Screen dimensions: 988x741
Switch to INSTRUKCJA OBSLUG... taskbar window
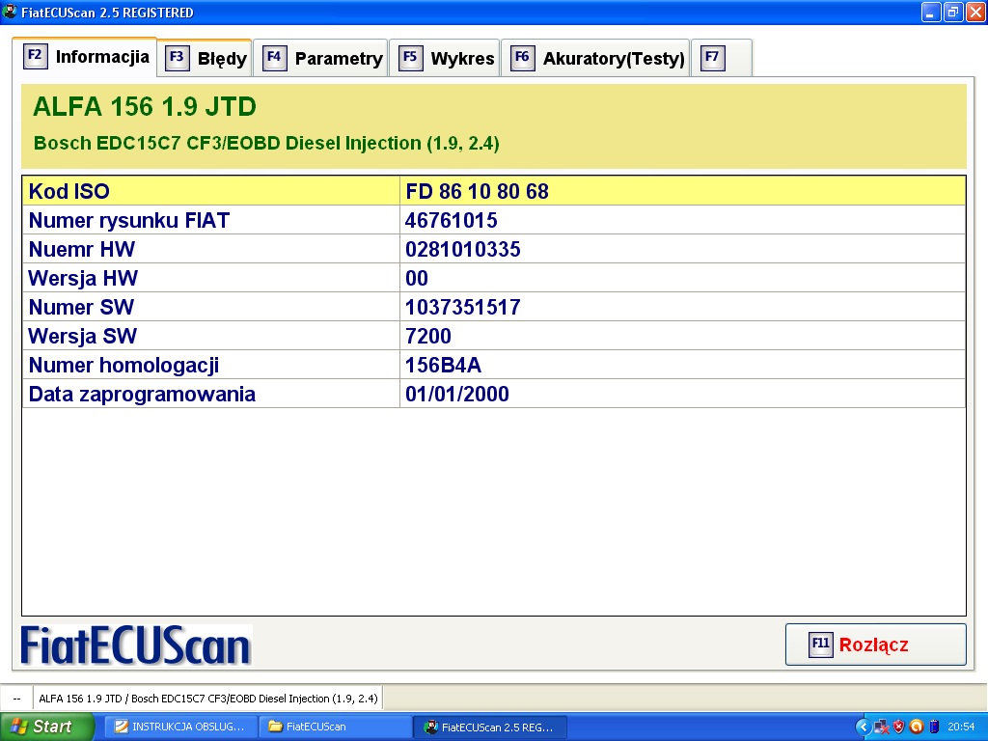pyautogui.click(x=180, y=727)
